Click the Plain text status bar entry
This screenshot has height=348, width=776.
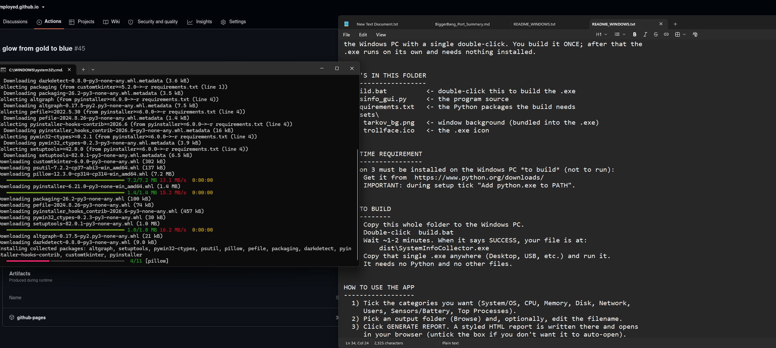click(450, 343)
